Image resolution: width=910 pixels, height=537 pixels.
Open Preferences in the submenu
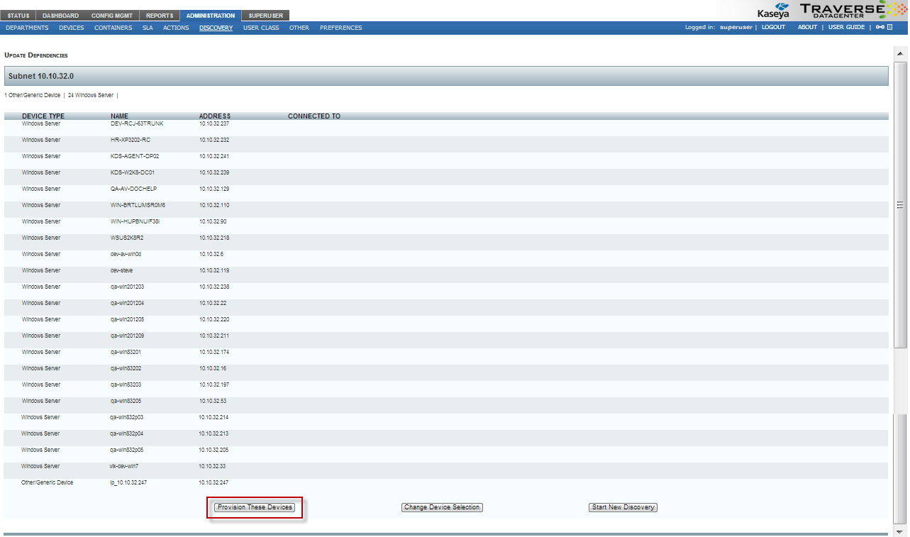(x=340, y=28)
